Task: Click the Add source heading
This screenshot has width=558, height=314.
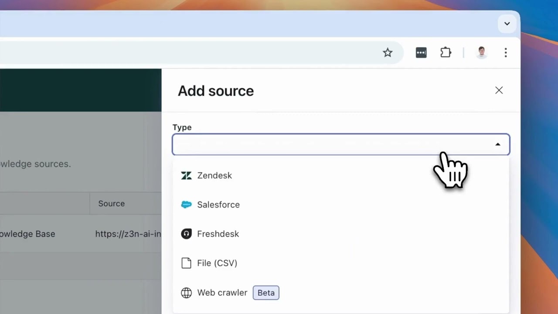Action: click(x=216, y=91)
